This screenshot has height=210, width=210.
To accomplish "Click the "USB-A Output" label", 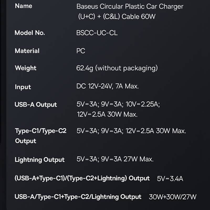I will click(36, 104).
